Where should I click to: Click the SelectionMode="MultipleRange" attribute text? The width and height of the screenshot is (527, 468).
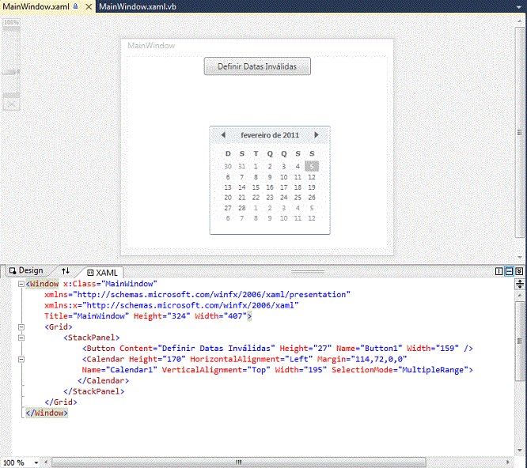(x=400, y=370)
